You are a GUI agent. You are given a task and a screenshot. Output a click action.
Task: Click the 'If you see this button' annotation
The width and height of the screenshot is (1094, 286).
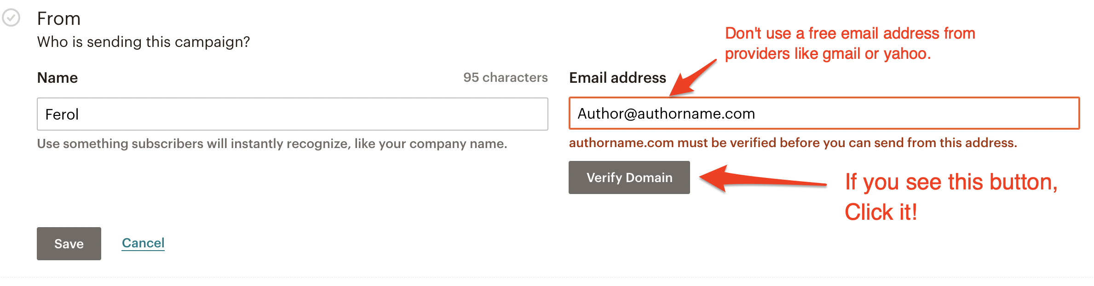[x=951, y=182]
